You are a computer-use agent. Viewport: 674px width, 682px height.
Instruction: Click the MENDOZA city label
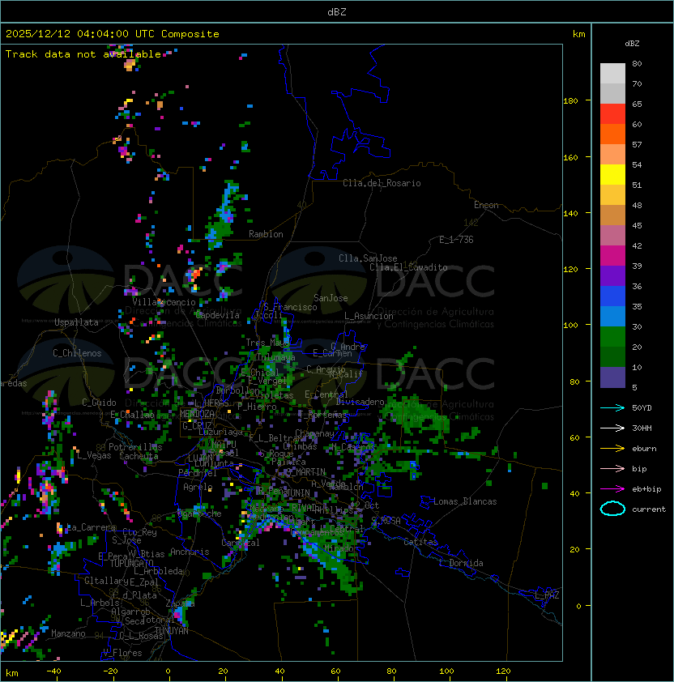[x=197, y=413]
